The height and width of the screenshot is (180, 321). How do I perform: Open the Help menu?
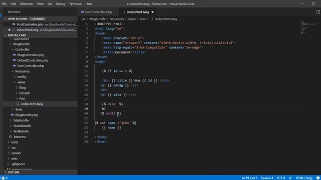tap(89, 4)
